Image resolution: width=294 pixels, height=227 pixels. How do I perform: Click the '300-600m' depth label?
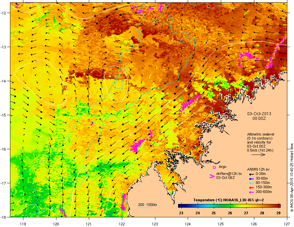pyautogui.click(x=264, y=192)
